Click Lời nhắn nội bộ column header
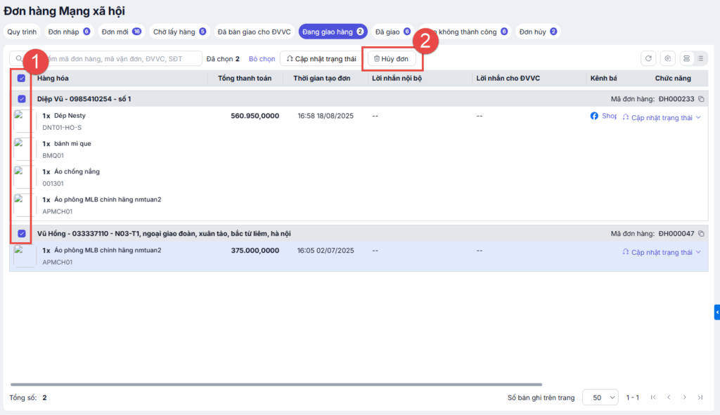The height and width of the screenshot is (415, 720). coord(397,79)
